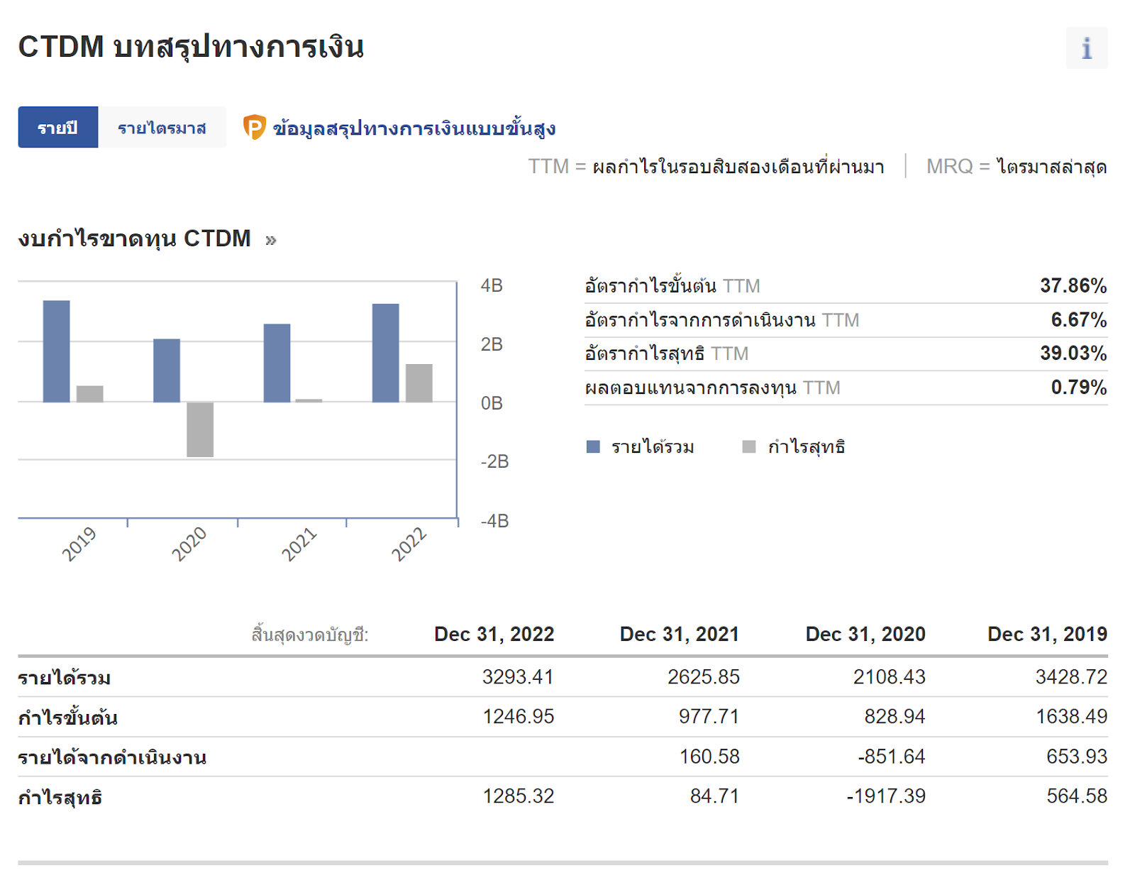Image resolution: width=1135 pixels, height=890 pixels.
Task: Click the 2021 blue revenue bar
Action: 277,363
